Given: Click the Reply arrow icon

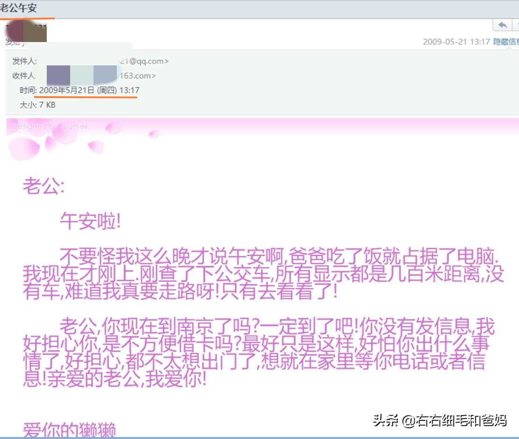Looking at the screenshot, I should point(503,26).
